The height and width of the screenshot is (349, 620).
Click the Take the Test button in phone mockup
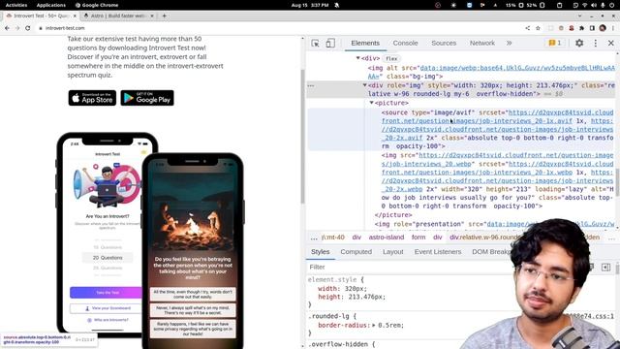tap(106, 293)
